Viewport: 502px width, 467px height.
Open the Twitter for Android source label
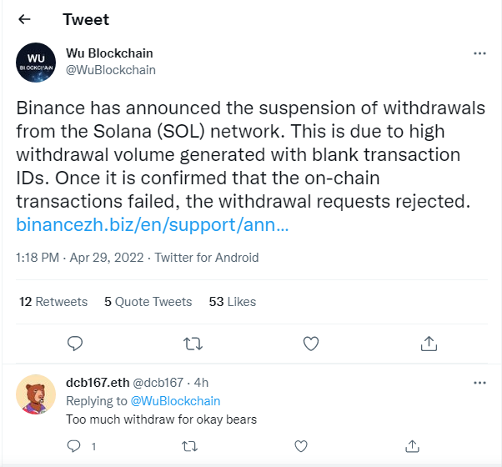(207, 258)
